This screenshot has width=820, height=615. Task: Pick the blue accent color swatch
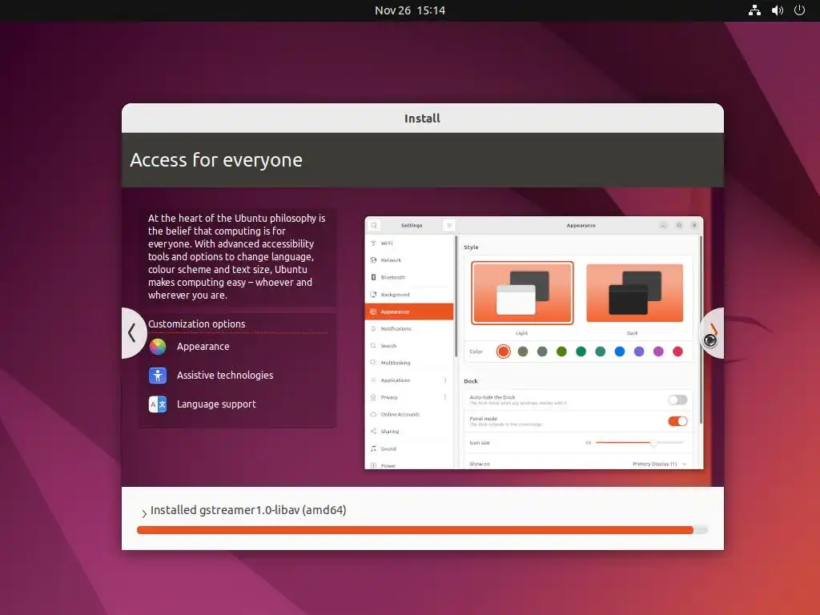click(x=620, y=352)
